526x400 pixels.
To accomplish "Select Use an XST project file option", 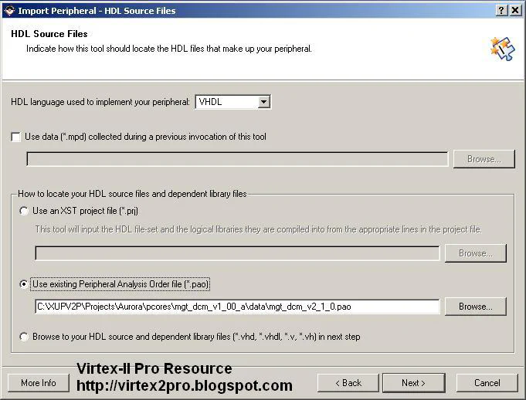I will tap(25, 211).
